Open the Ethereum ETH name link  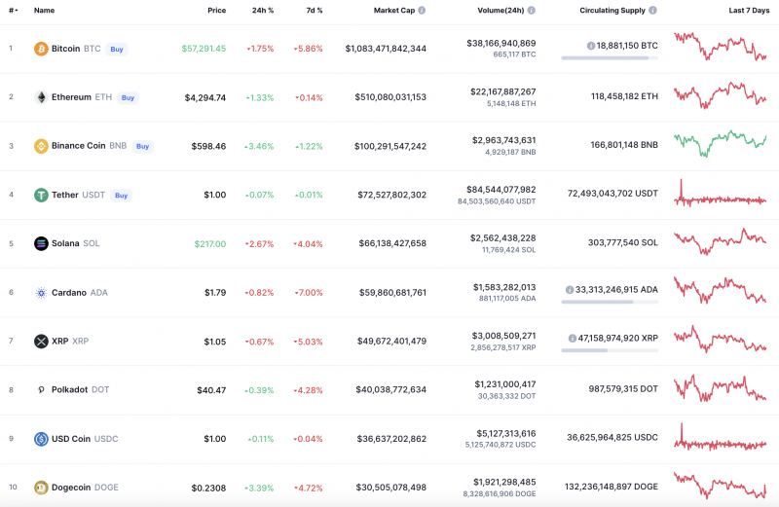pyautogui.click(x=82, y=97)
